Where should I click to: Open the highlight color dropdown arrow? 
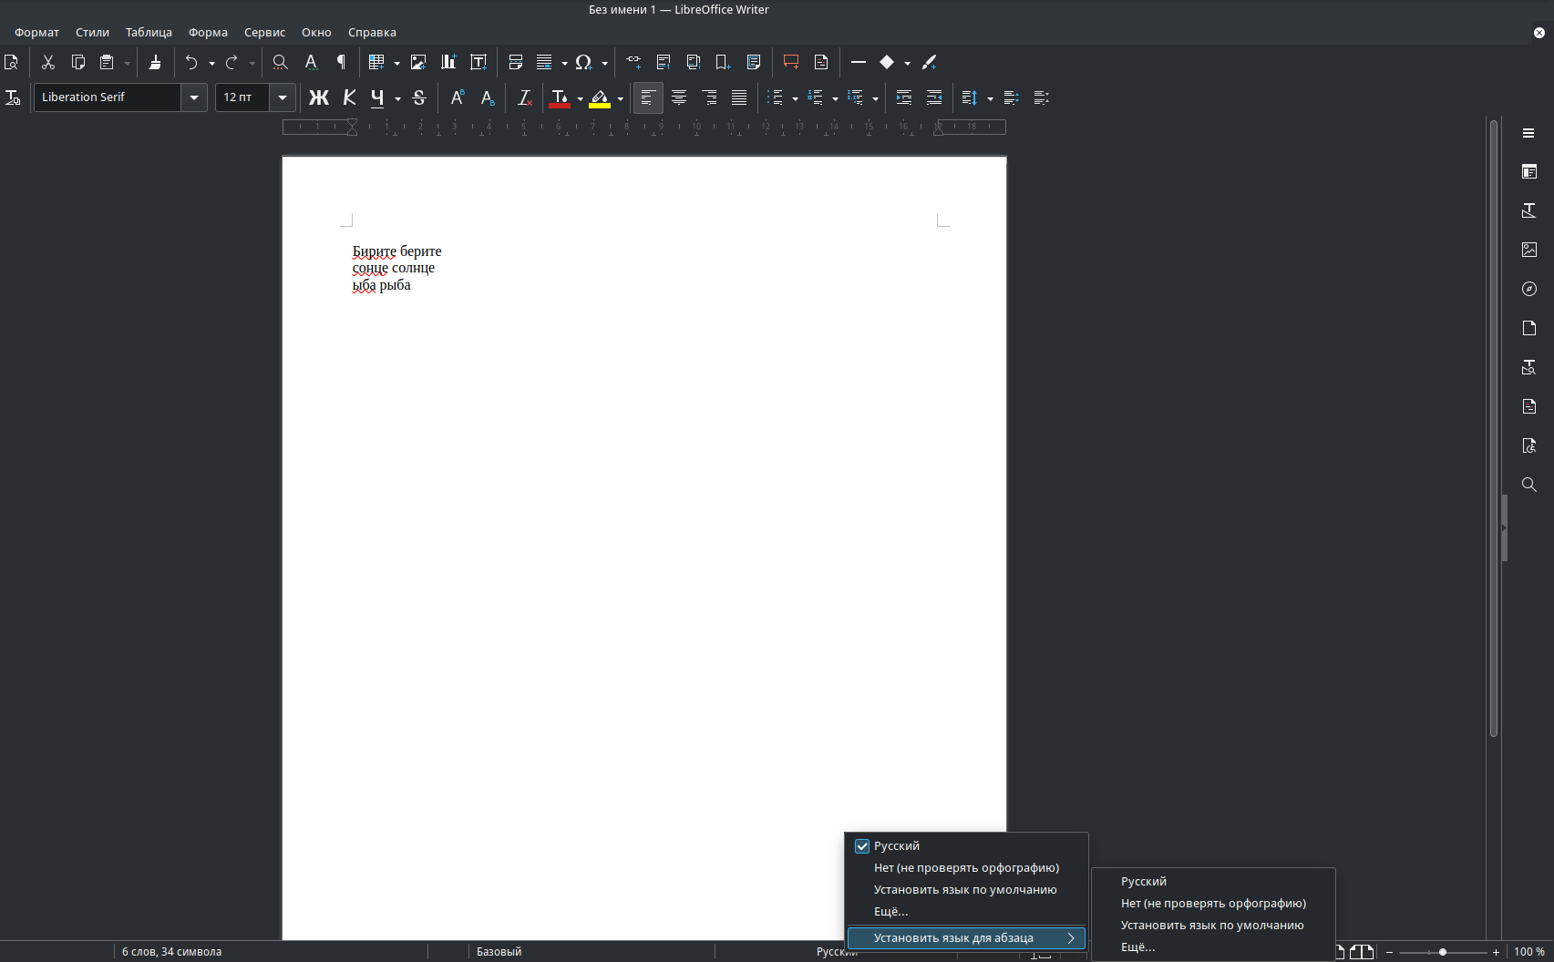click(621, 98)
